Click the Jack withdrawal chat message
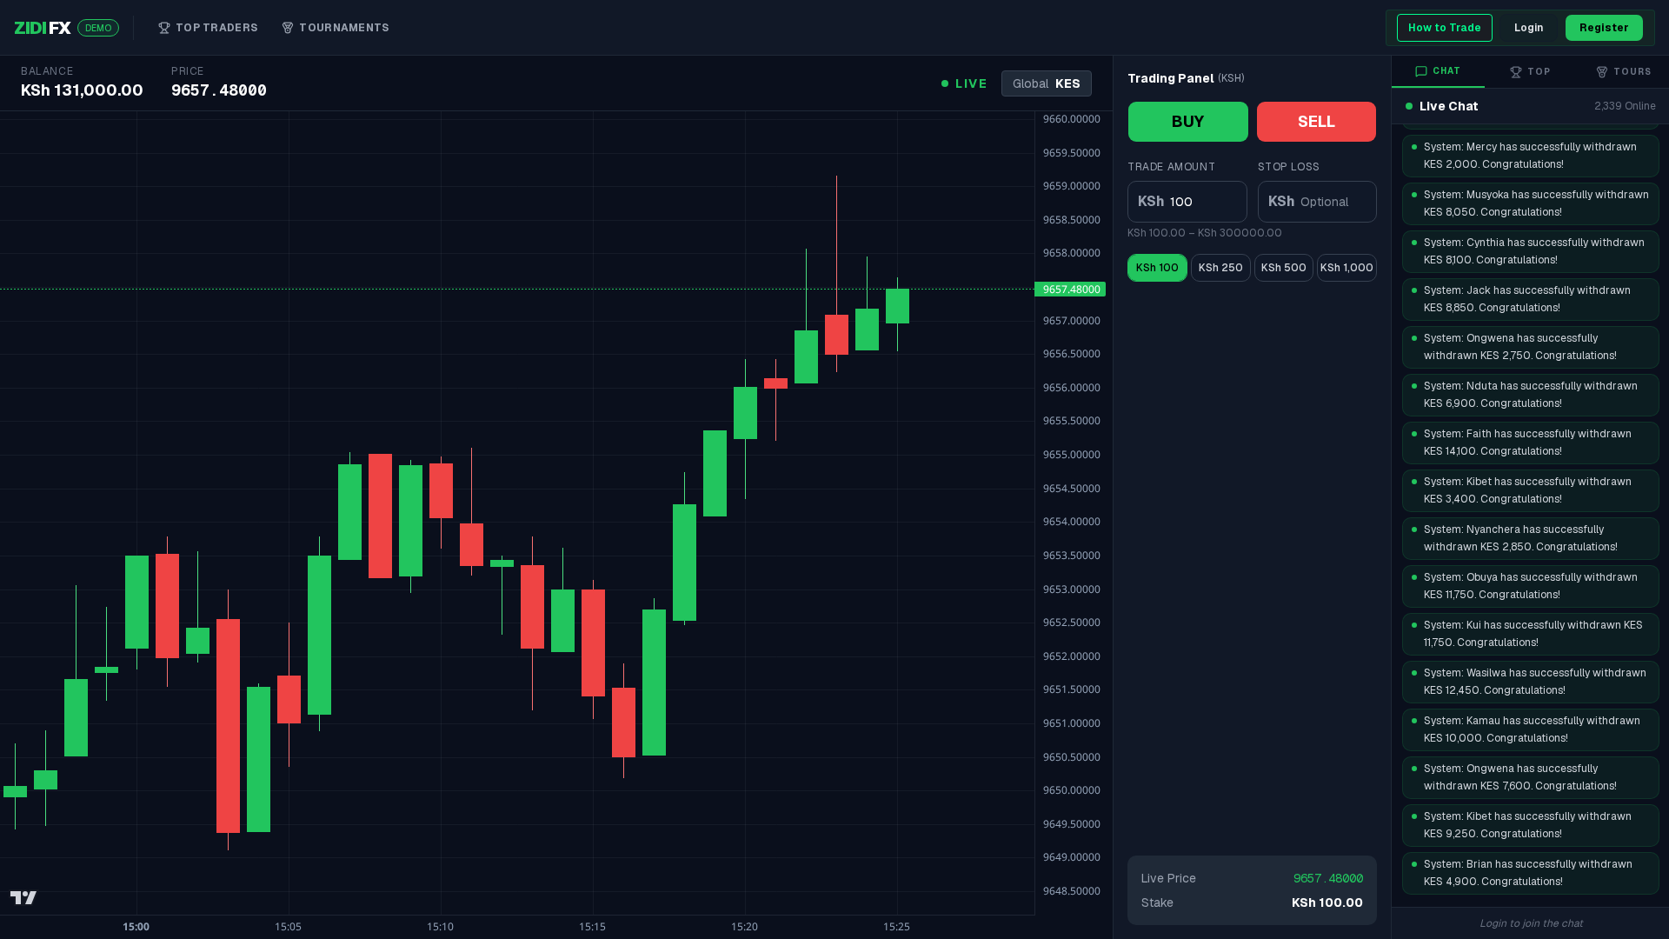 1530,299
